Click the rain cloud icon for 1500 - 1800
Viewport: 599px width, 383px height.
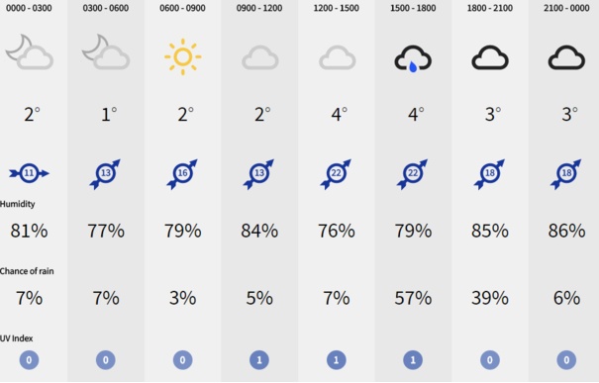coord(413,58)
